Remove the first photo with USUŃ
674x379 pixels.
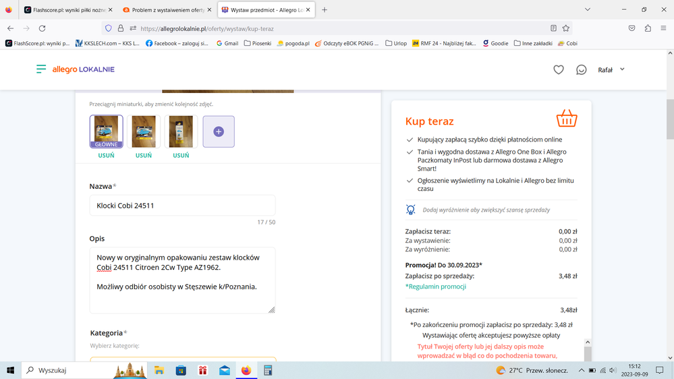click(x=106, y=156)
